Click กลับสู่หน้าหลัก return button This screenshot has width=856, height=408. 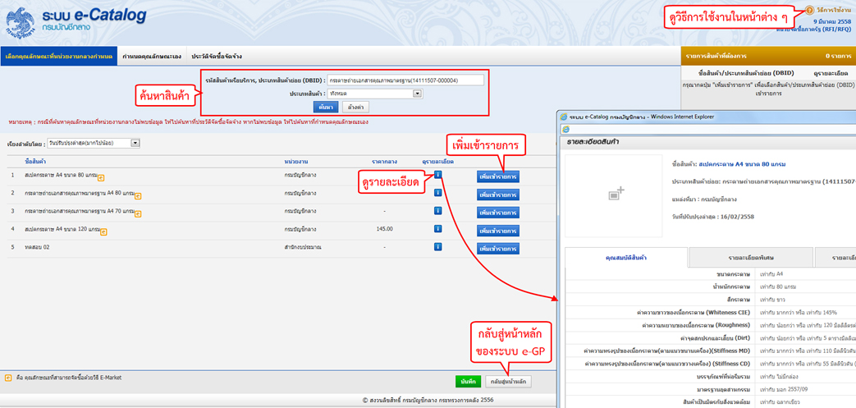pos(509,382)
